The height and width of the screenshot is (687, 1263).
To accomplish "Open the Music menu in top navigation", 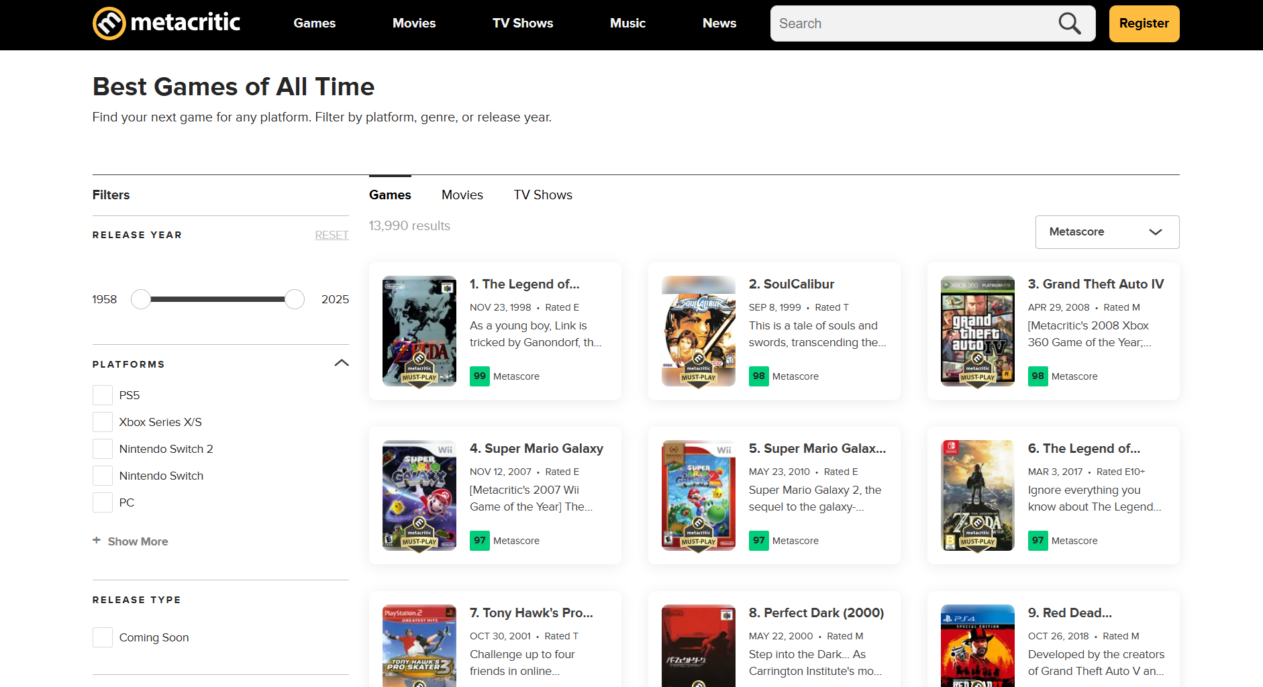I will [627, 23].
